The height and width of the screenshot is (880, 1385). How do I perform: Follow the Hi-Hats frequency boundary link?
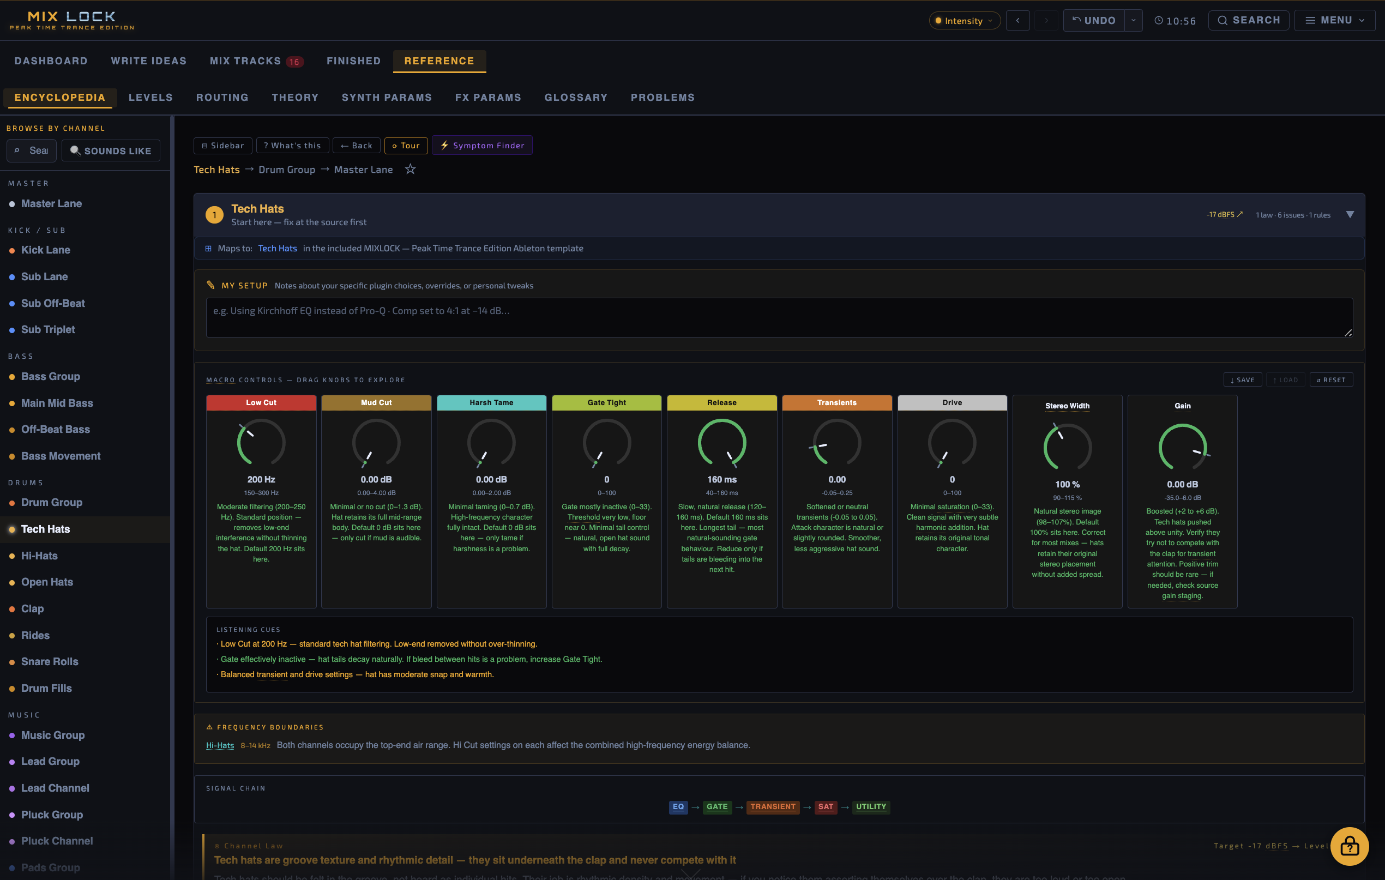220,745
